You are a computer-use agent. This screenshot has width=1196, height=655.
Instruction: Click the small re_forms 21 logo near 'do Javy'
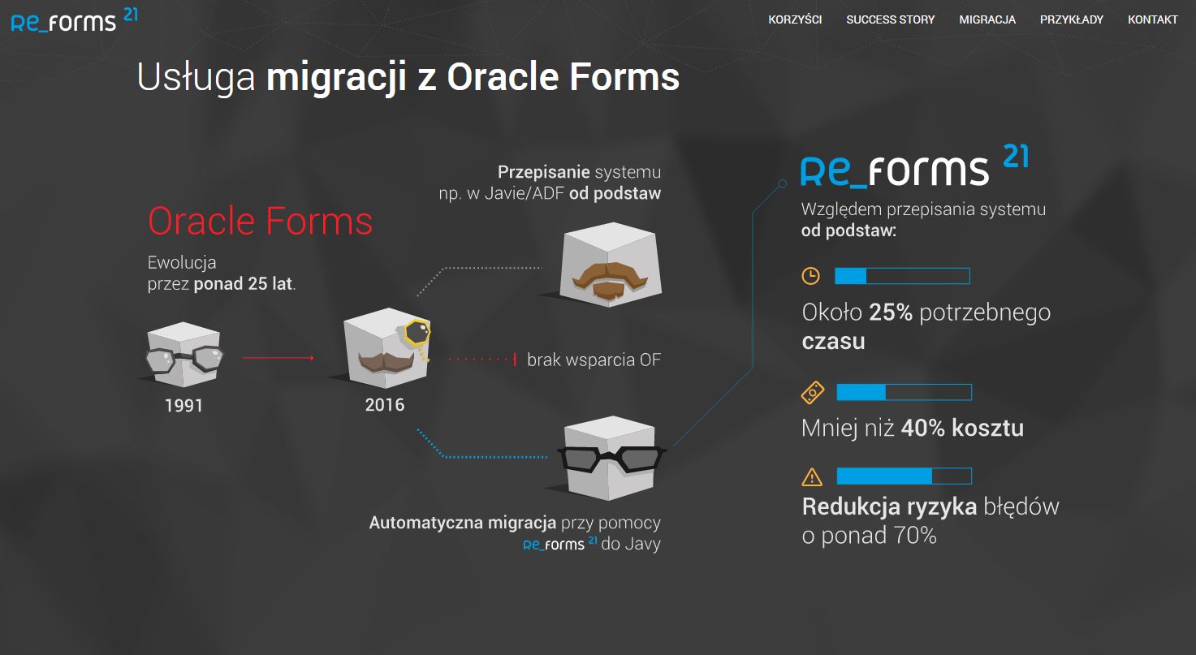(560, 543)
